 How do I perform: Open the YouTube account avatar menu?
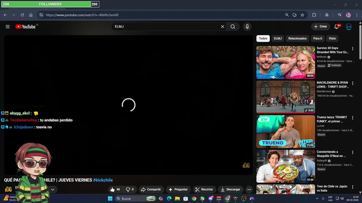click(349, 27)
